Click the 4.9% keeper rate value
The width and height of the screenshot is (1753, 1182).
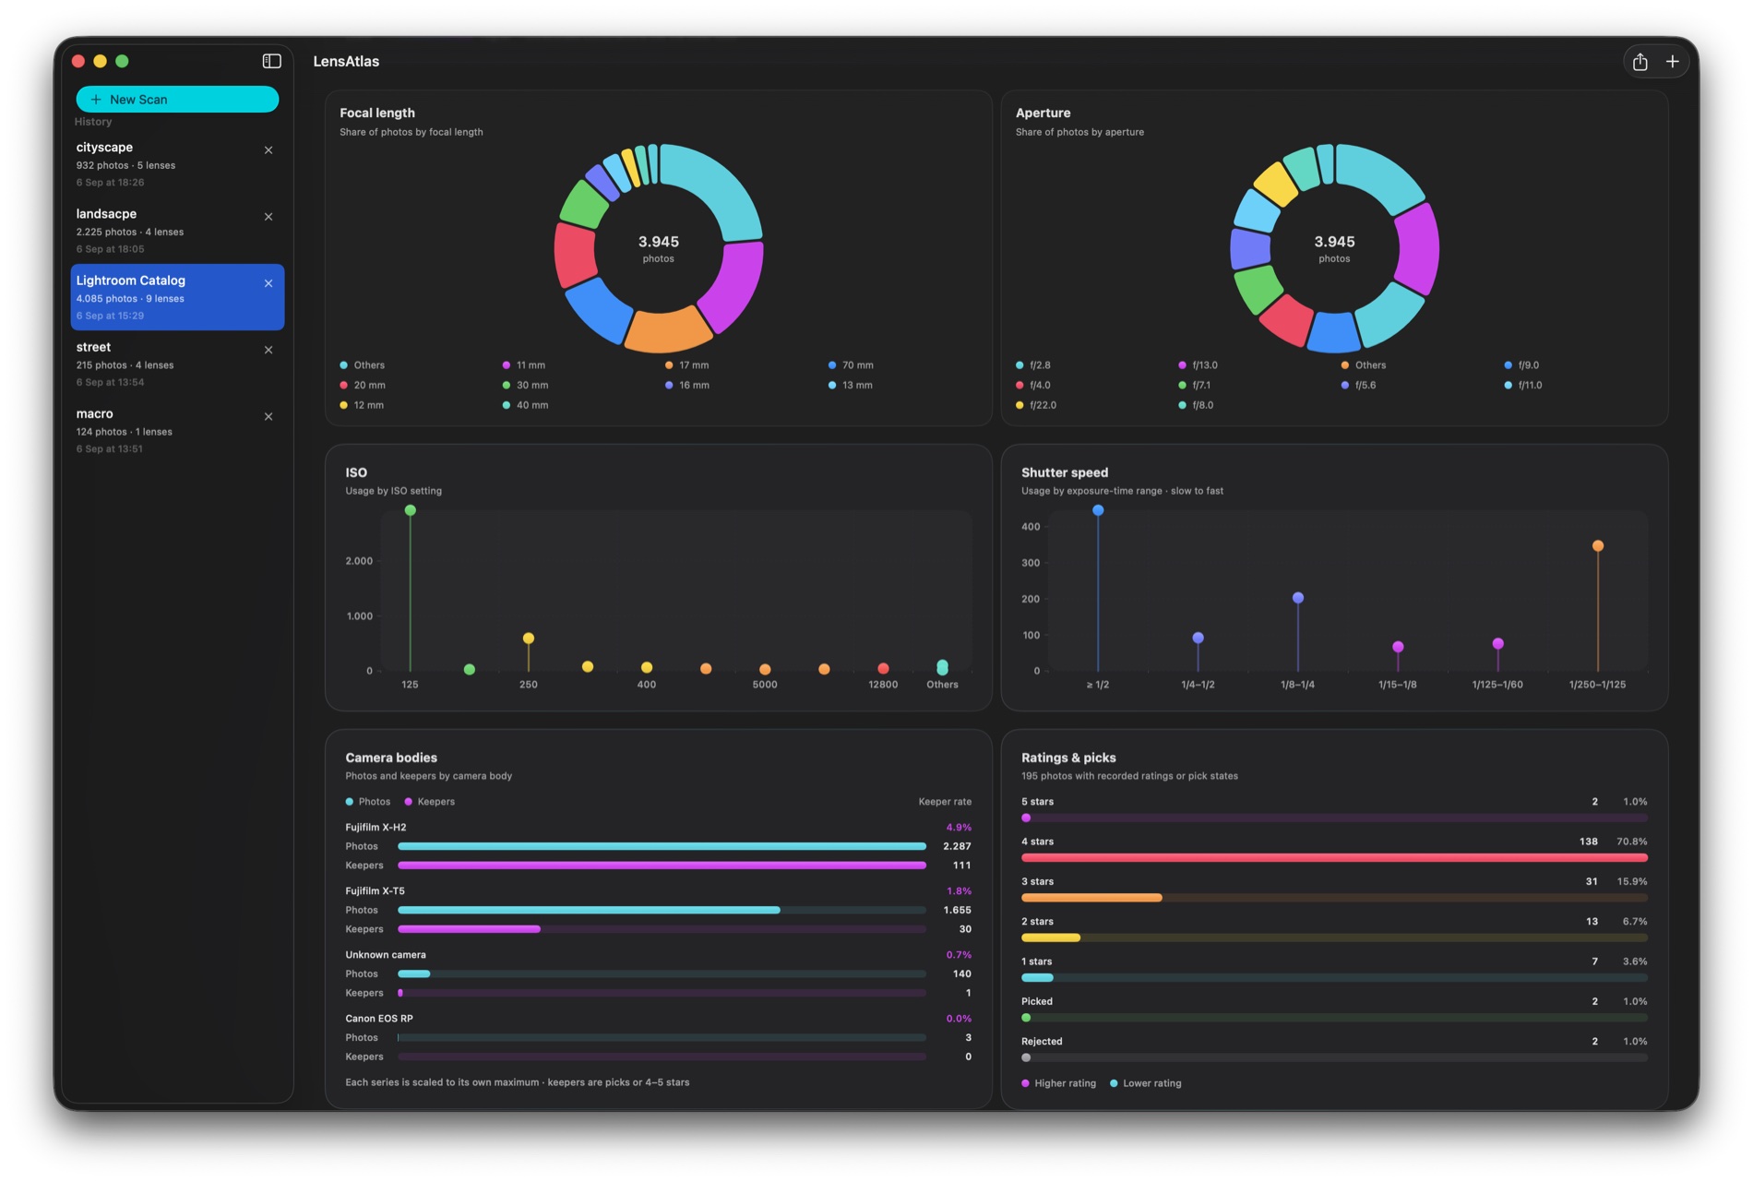point(959,828)
